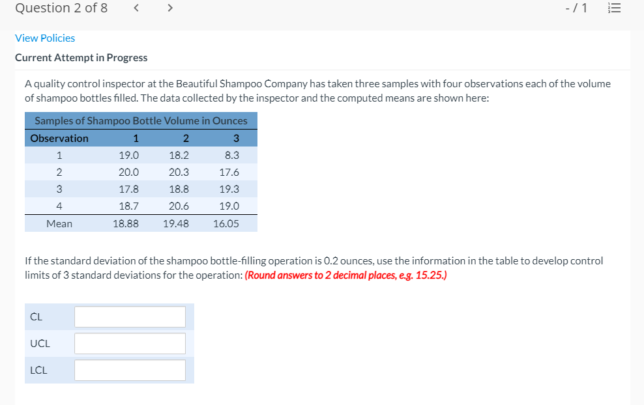Click the LCL answer input box
The width and height of the screenshot is (644, 405).
(129, 370)
